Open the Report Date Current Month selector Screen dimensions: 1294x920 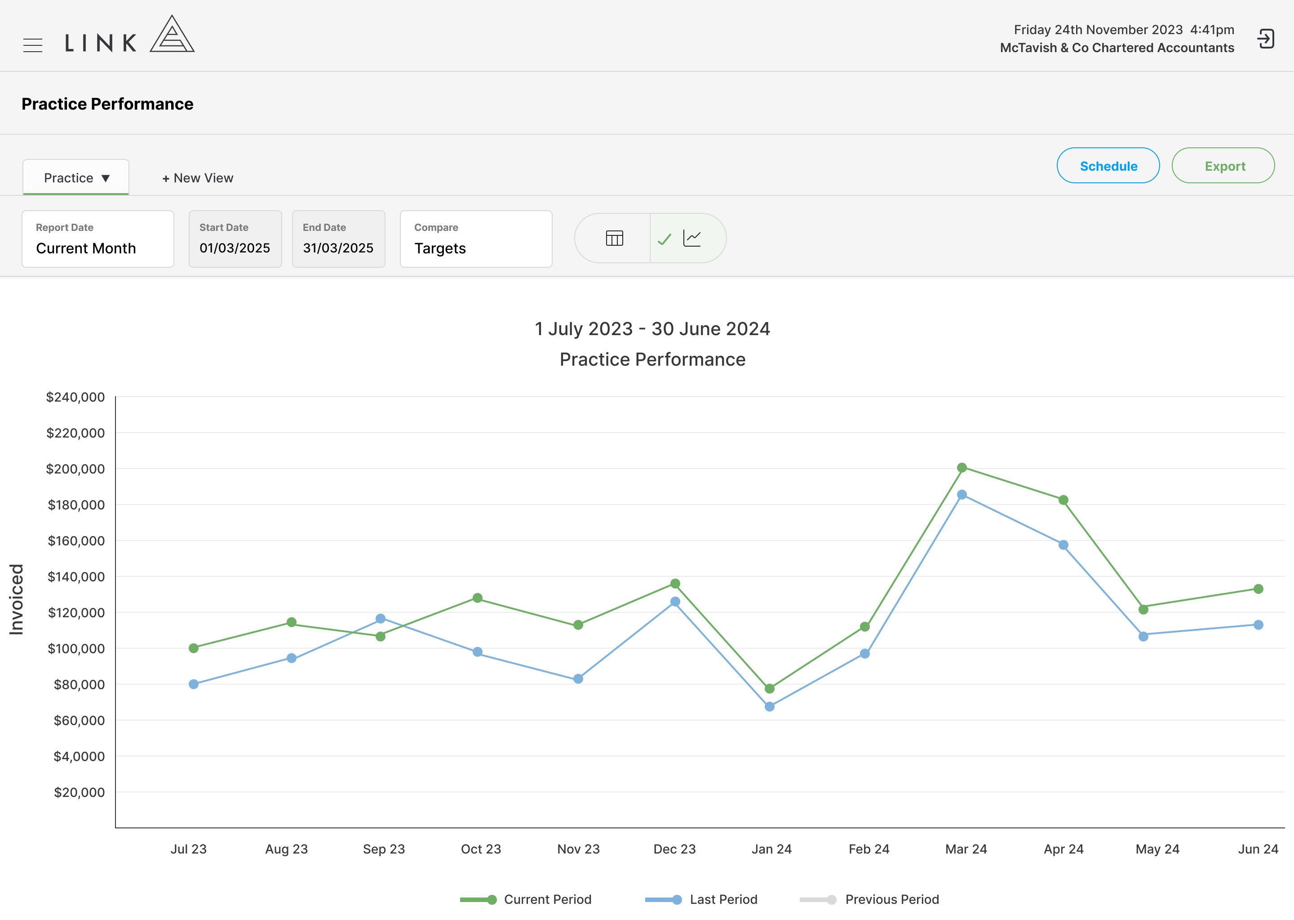pos(98,239)
